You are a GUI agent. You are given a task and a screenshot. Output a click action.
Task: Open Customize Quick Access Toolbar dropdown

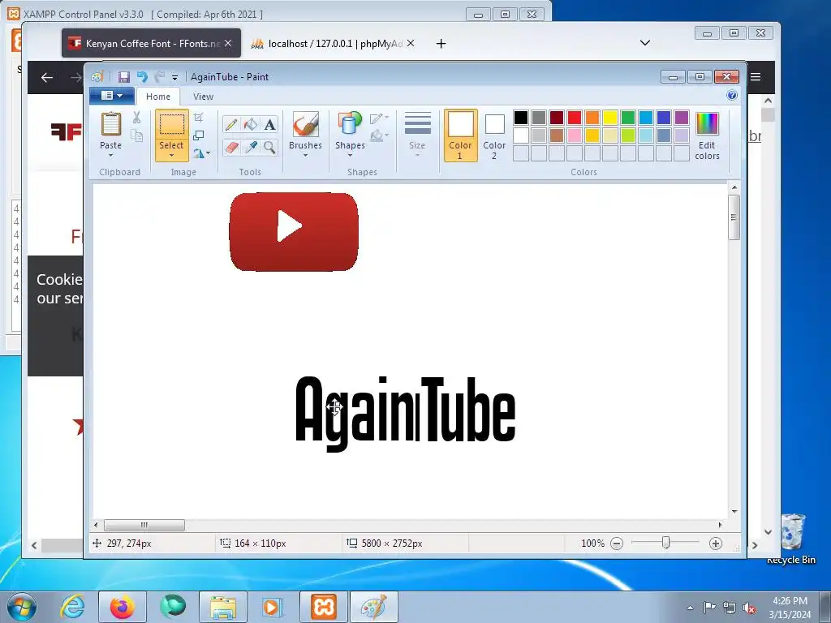point(175,77)
